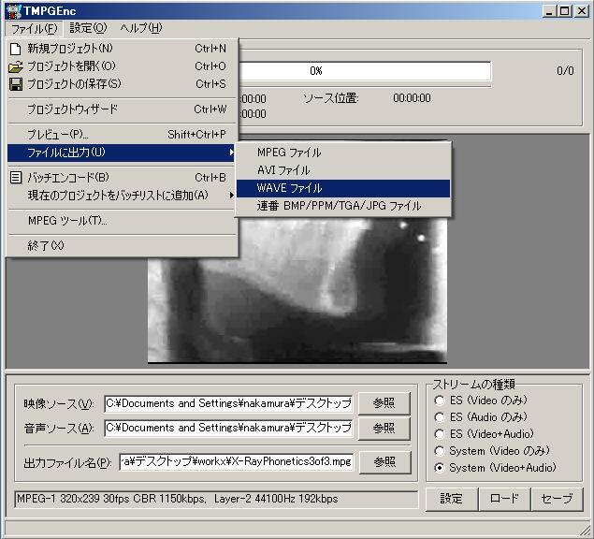Click the new project page icon
The image size is (594, 539).
tap(16, 49)
